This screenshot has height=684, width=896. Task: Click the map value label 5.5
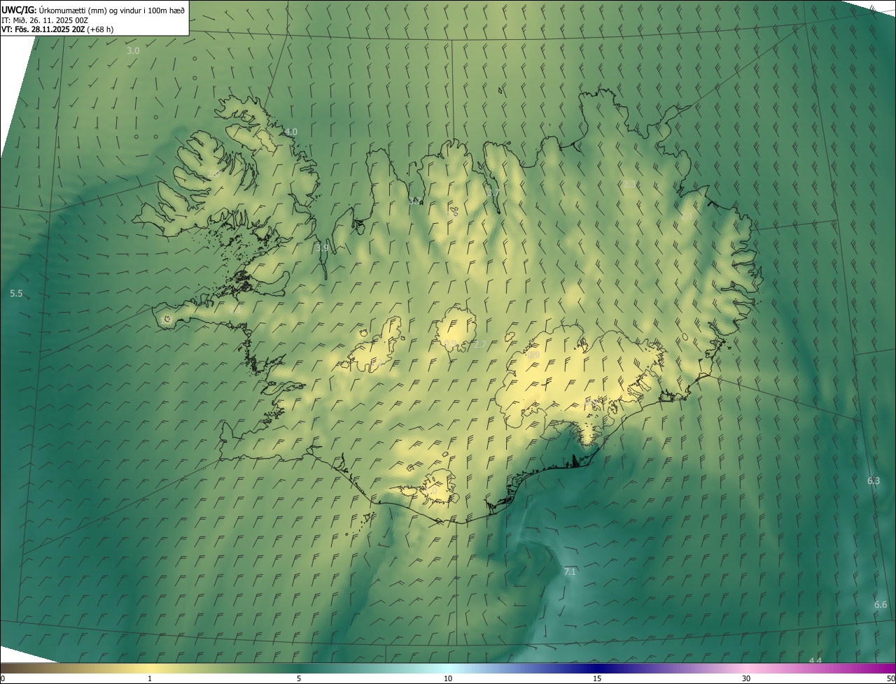pos(16,294)
